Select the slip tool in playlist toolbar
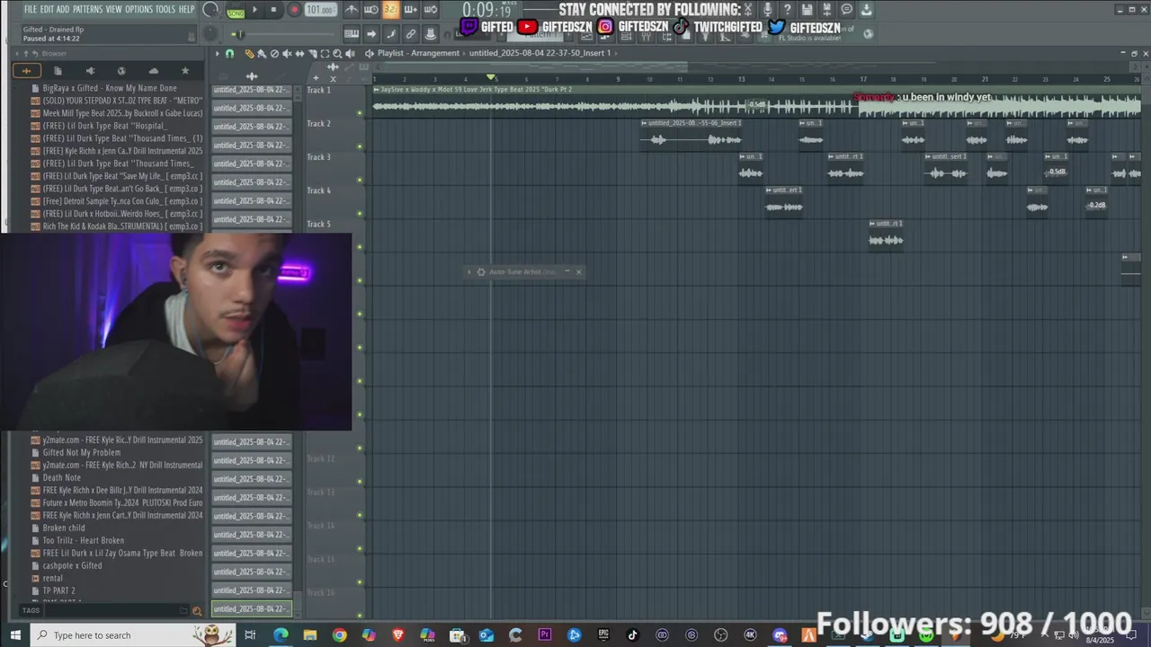 click(299, 54)
